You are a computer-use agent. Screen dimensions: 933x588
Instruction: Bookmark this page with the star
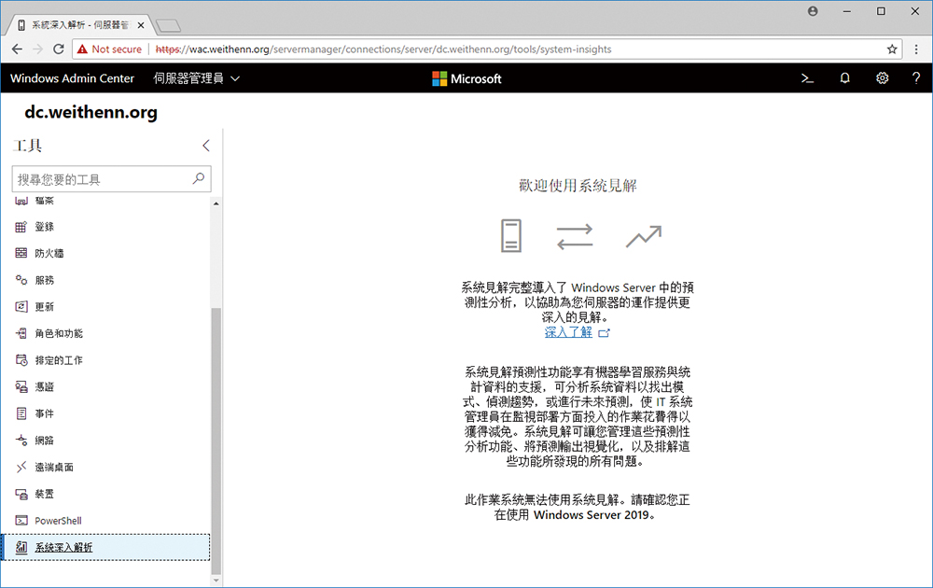tap(892, 49)
